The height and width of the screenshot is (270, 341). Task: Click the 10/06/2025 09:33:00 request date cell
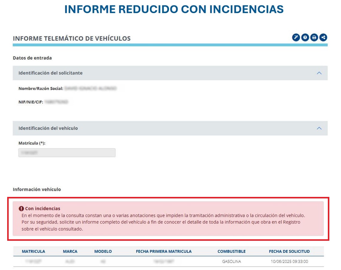click(x=289, y=262)
